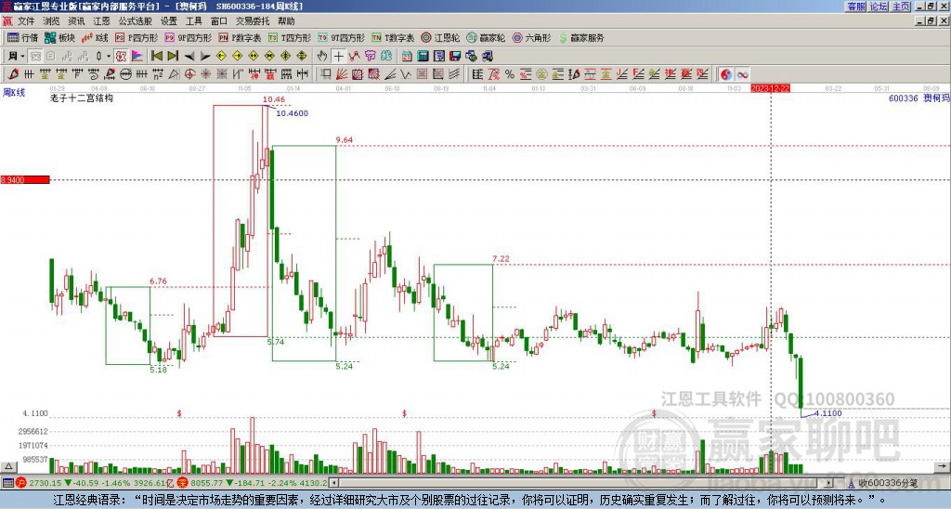Collapse volume panel with triangle button

point(8,466)
